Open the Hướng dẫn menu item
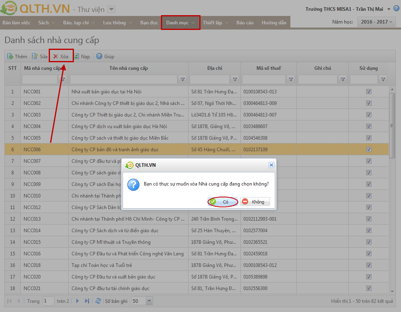 (x=274, y=23)
